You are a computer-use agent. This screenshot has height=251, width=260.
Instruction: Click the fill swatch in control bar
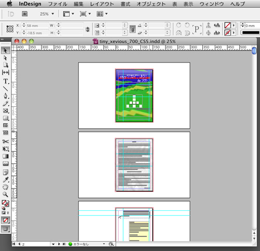click(x=228, y=26)
